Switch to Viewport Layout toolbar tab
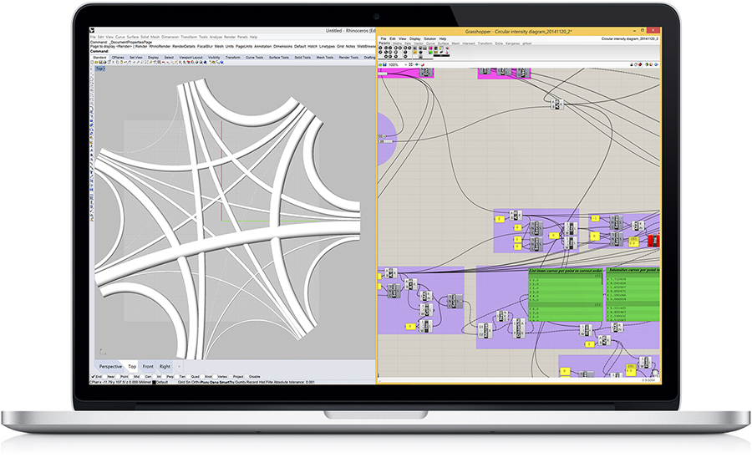The width and height of the screenshot is (752, 468). [191, 58]
